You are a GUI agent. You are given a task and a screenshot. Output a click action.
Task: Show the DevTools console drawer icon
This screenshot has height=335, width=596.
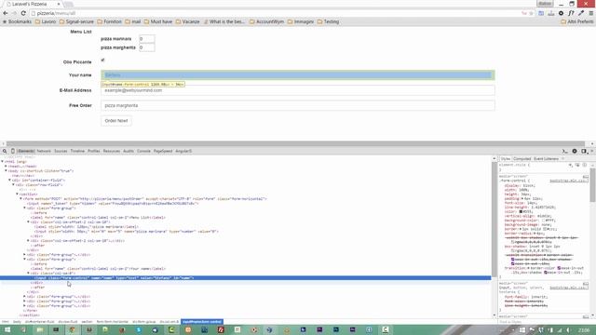pyautogui.click(x=565, y=151)
